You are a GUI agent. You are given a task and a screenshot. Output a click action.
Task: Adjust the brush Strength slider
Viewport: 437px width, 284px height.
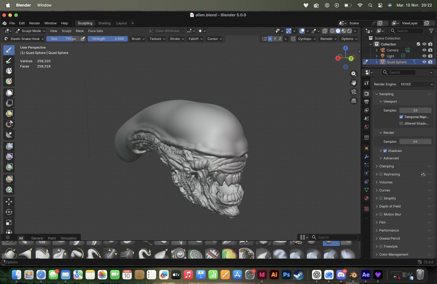(x=107, y=39)
